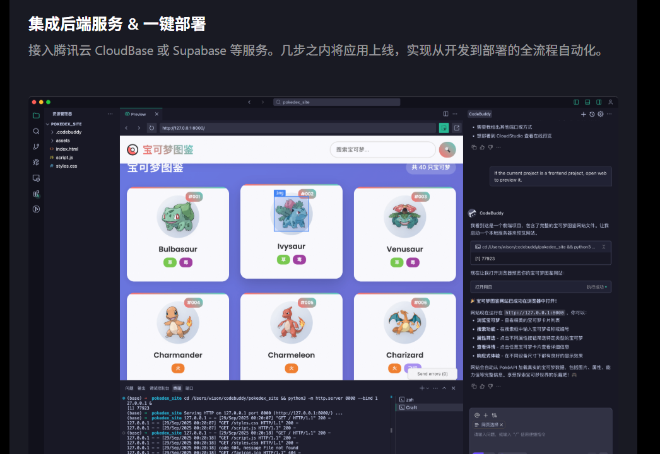Open CodeBuddy chat history clock icon
The height and width of the screenshot is (454, 660).
pyautogui.click(x=592, y=114)
